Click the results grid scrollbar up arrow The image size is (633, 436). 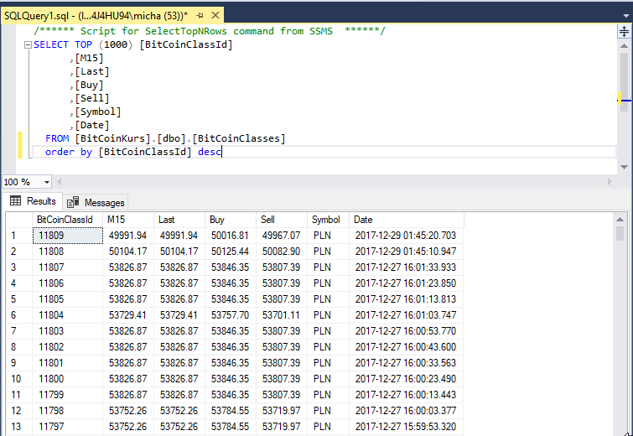click(620, 219)
